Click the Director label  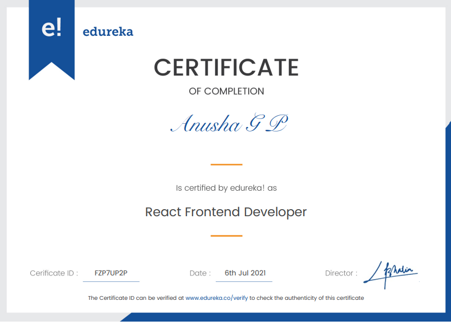click(x=341, y=273)
